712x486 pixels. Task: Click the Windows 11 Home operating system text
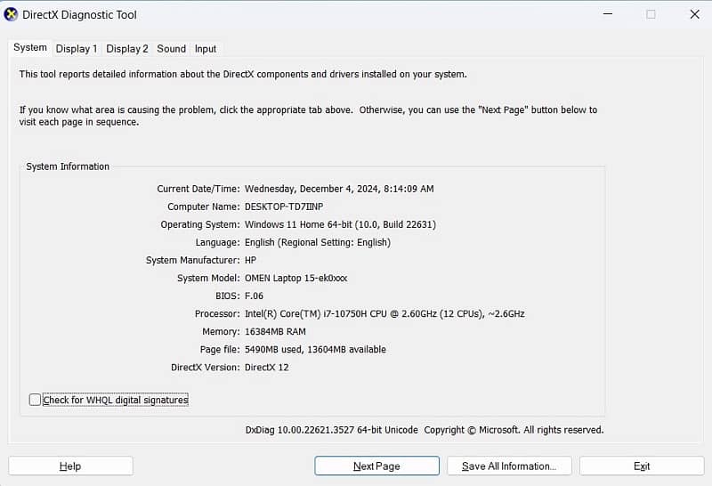point(340,224)
